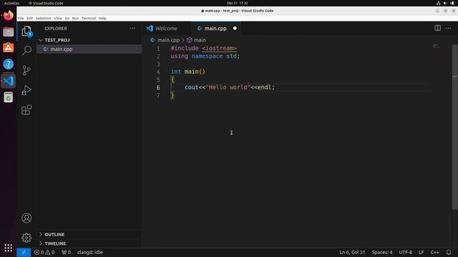This screenshot has height=257, width=458.
Task: Click the ports forwarded indicator
Action: point(66,252)
